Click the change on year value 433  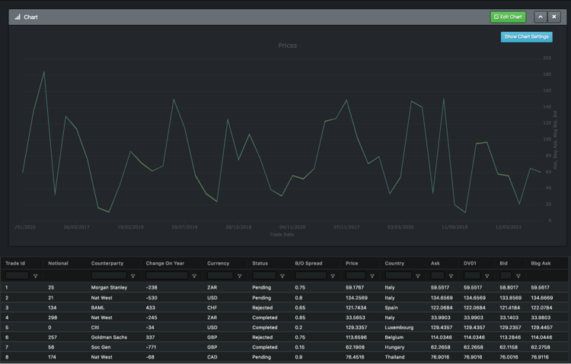[x=151, y=308]
